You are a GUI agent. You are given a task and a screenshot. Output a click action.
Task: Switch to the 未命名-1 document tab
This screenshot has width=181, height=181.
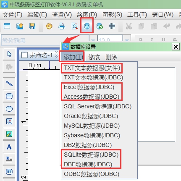(37, 55)
